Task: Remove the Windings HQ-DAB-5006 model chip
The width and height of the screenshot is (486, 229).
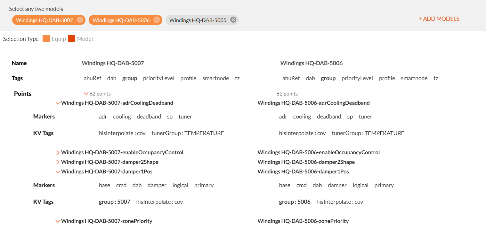Action: pos(157,20)
